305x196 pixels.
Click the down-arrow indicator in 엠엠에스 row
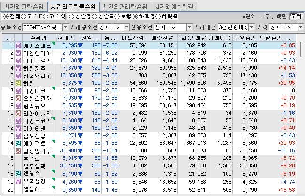point(80,190)
